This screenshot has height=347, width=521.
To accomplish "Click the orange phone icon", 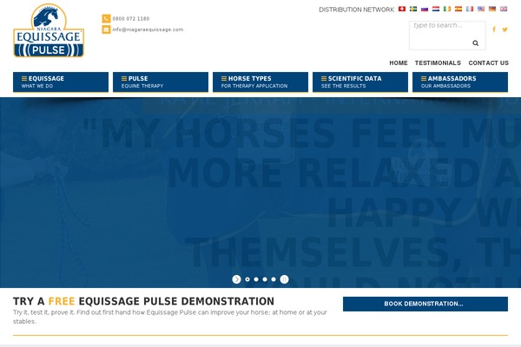I will [x=106, y=18].
